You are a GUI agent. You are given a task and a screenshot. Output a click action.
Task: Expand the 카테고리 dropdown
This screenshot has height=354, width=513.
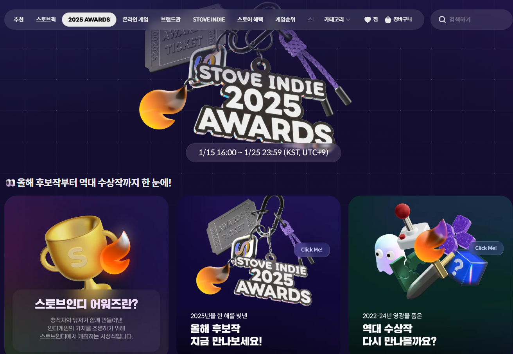(x=337, y=20)
